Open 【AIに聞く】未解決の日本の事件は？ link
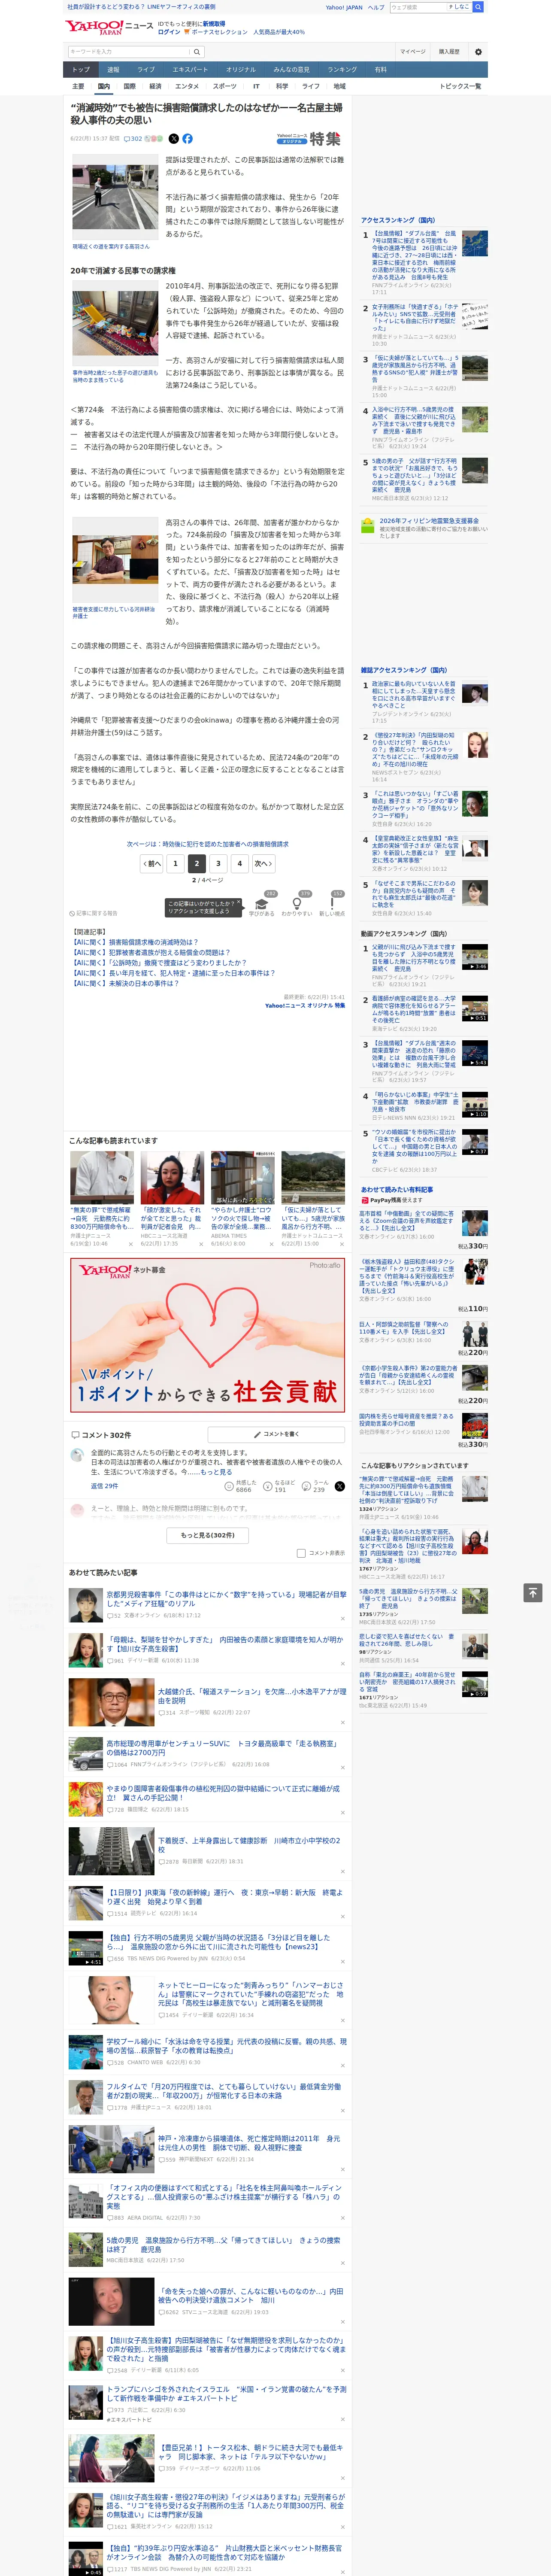Screen dimensions: 551x2576 (x=126, y=983)
